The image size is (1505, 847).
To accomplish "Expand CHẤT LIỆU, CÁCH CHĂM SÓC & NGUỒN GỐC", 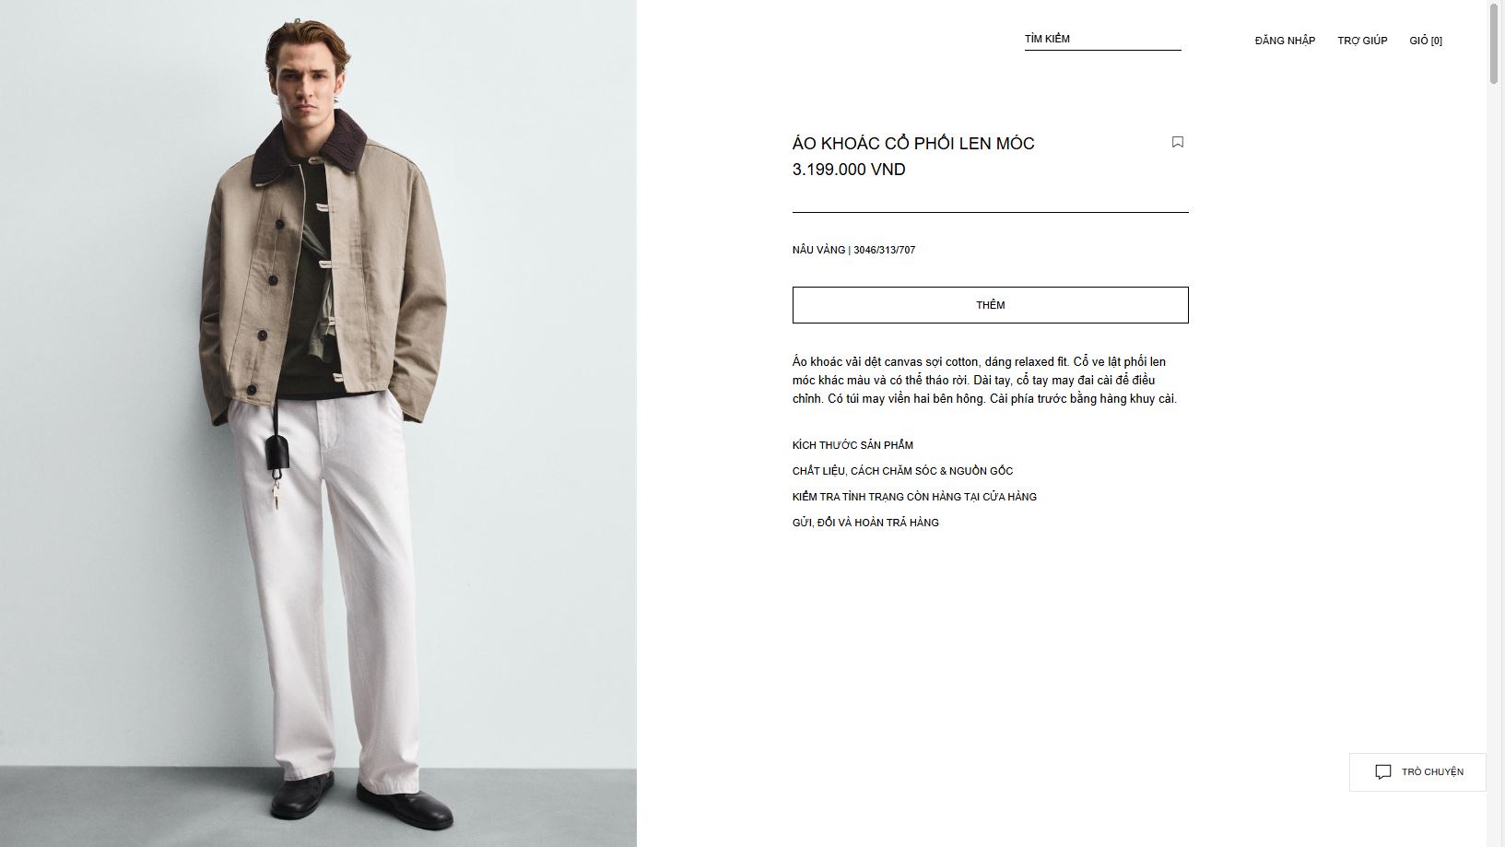I will (x=902, y=471).
